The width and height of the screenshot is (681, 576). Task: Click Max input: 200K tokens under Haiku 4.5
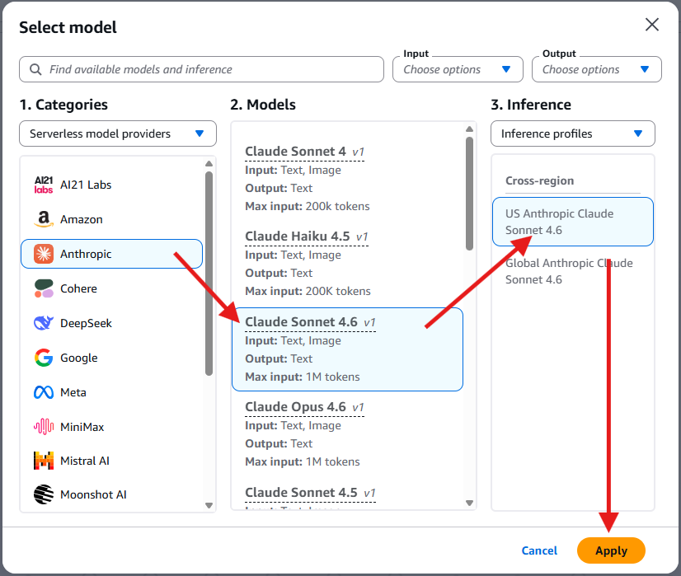[308, 291]
